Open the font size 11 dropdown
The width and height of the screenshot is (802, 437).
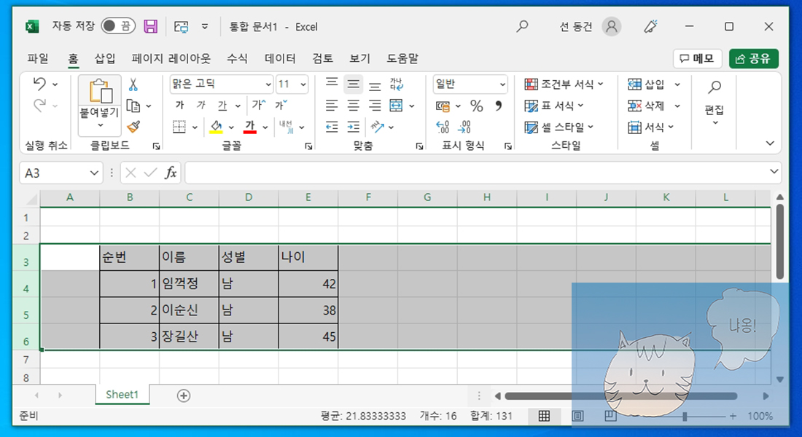303,84
